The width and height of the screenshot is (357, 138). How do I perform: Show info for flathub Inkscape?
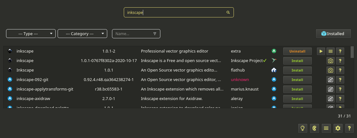(340, 70)
